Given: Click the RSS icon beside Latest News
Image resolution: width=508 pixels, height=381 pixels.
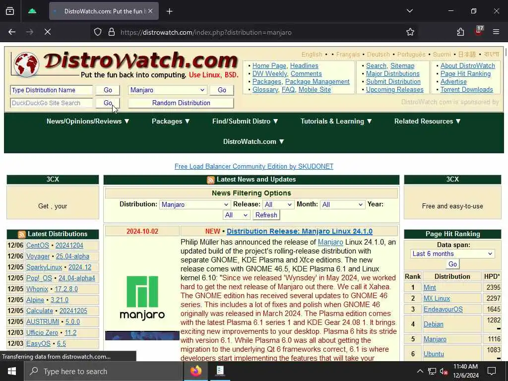Looking at the screenshot, I should (211, 180).
